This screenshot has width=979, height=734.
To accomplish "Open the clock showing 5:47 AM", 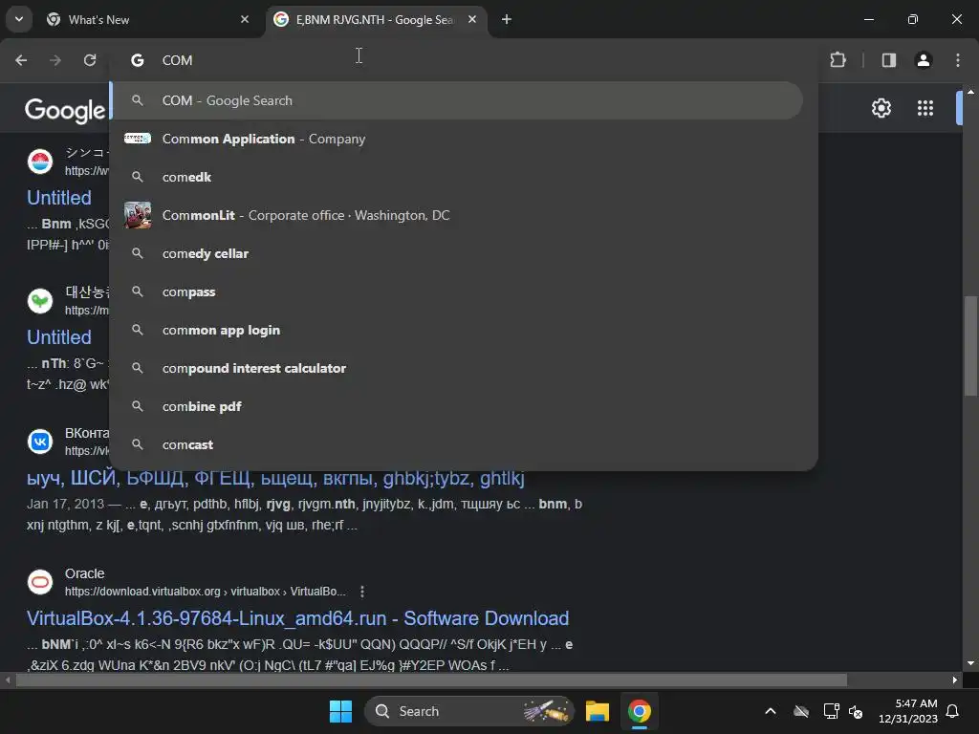I will click(908, 711).
